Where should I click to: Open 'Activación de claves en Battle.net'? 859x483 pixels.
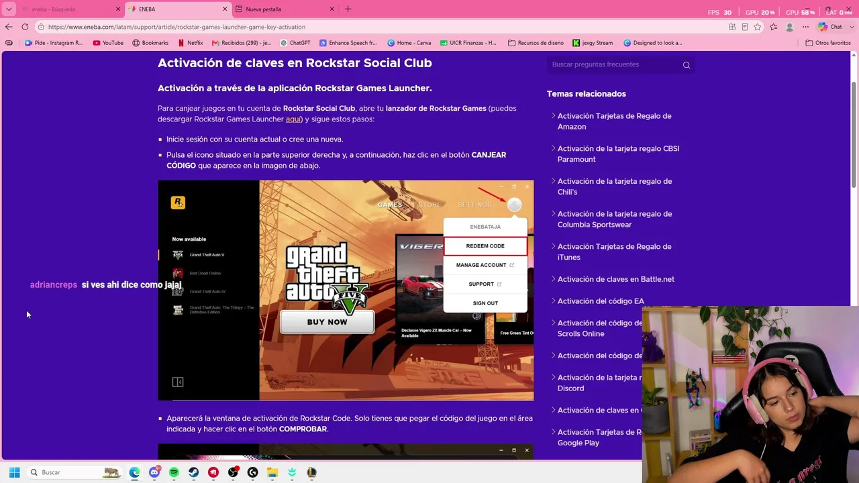[x=615, y=279]
